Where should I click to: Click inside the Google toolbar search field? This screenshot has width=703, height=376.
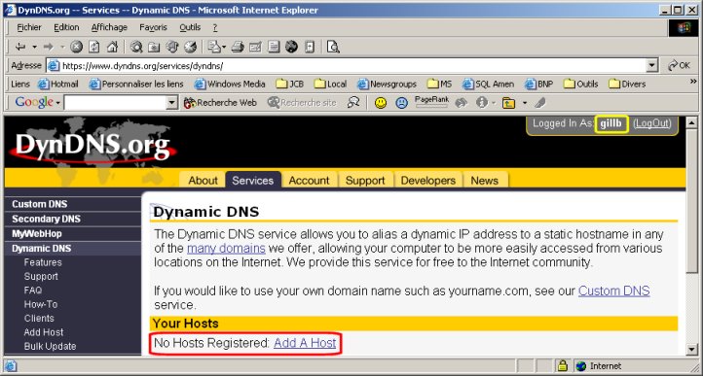[x=115, y=103]
